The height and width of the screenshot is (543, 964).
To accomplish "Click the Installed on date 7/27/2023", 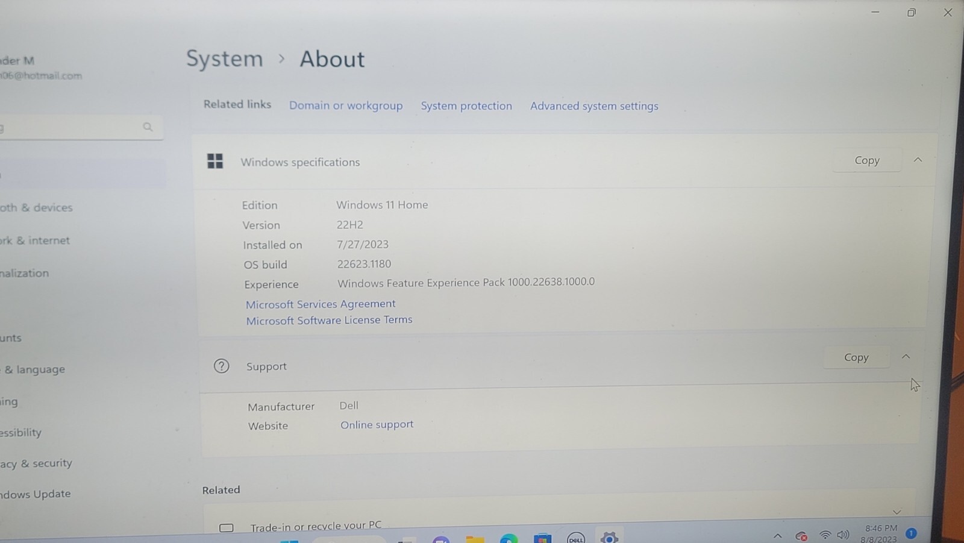I will tap(363, 245).
